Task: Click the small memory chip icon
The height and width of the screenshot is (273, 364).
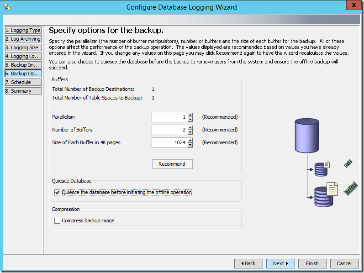Action: click(x=348, y=163)
